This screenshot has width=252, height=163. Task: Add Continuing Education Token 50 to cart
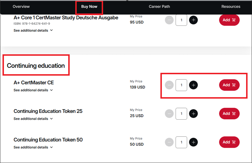click(229, 142)
